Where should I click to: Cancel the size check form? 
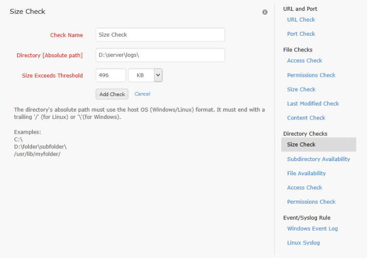(142, 94)
